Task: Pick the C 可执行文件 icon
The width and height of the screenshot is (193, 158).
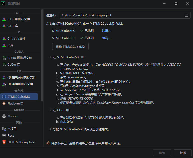Action: point(4,38)
